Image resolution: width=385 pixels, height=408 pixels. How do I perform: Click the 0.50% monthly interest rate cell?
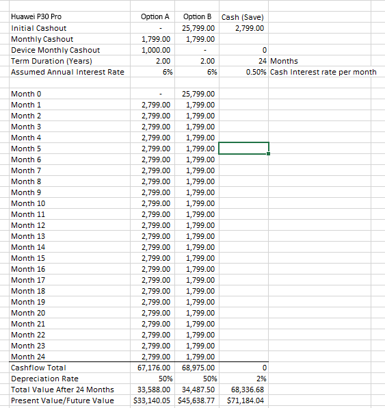(x=243, y=72)
